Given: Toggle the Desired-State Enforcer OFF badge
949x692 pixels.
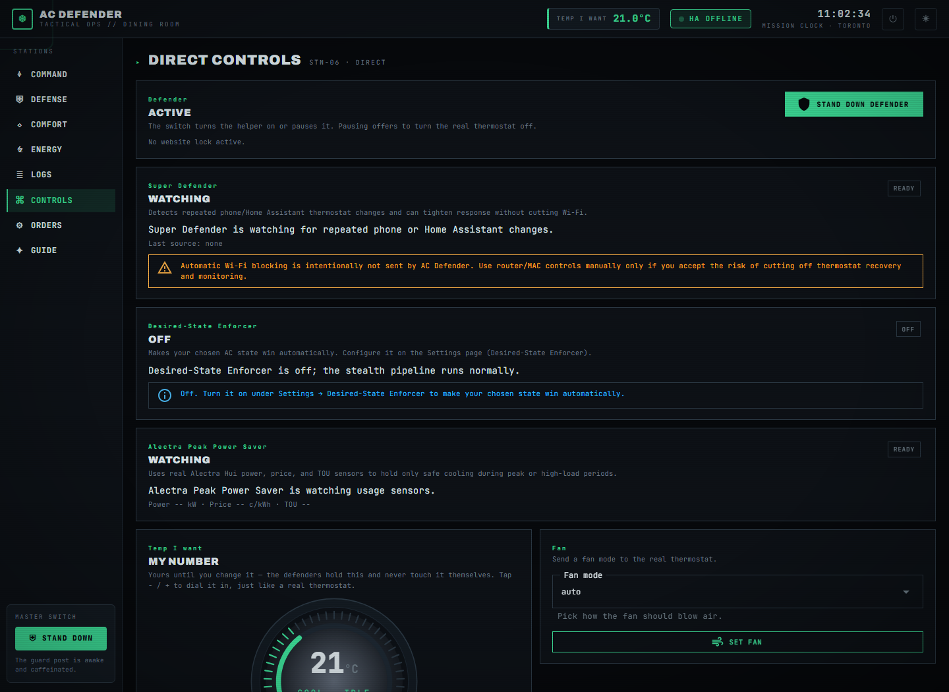Looking at the screenshot, I should (908, 329).
